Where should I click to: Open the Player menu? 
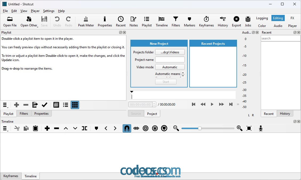click(35, 11)
